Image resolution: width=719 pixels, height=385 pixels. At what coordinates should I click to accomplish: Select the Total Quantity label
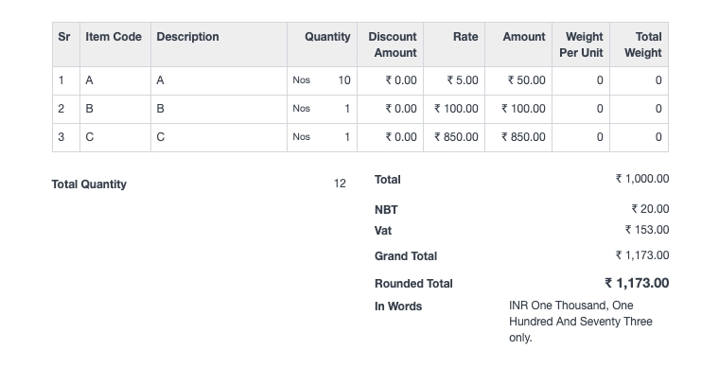[x=89, y=184]
